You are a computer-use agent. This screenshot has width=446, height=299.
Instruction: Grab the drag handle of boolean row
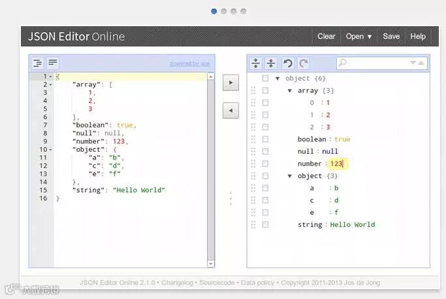tap(253, 139)
